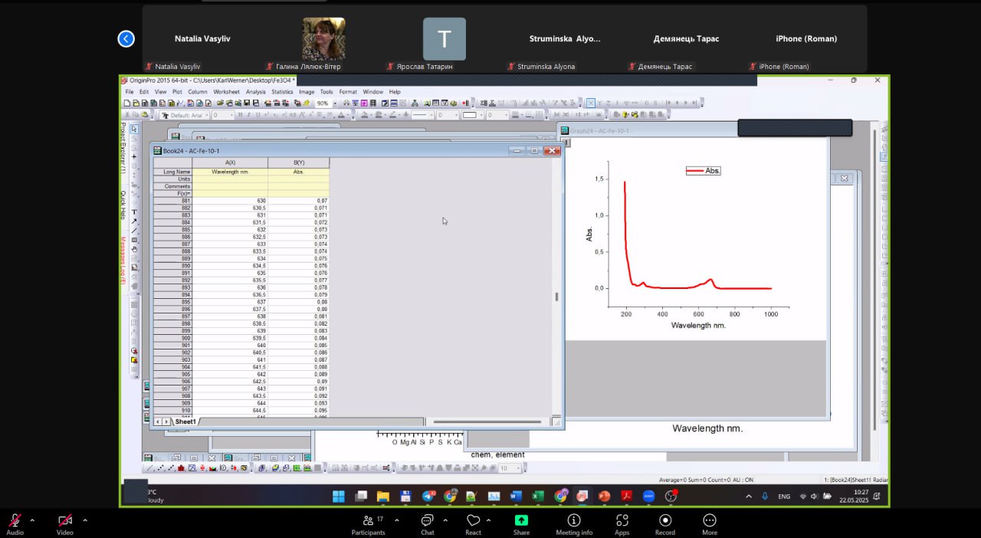Screen dimensions: 981x538
Task: Click the Abs. legend in Graph24
Action: 704,171
